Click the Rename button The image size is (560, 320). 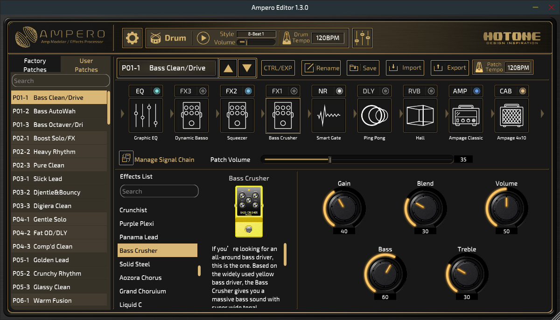pyautogui.click(x=321, y=68)
